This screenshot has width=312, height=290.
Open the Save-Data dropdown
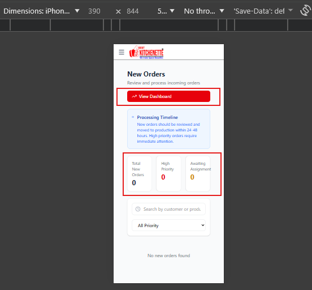[x=263, y=11]
